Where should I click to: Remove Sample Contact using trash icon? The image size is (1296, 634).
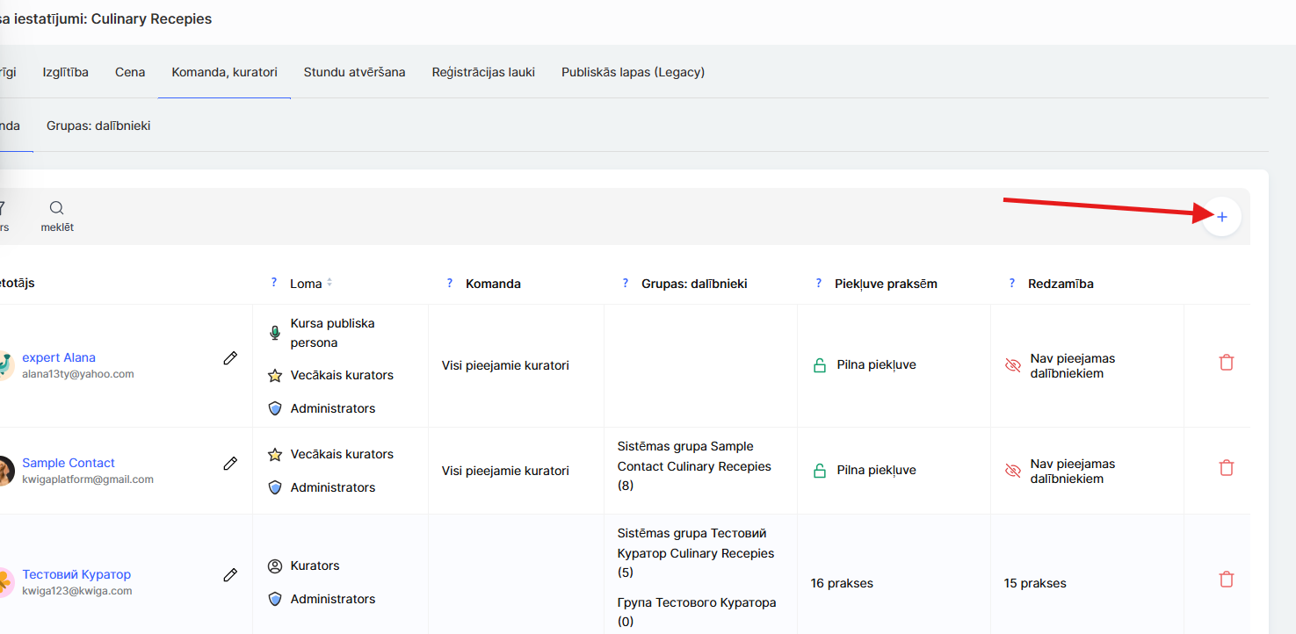click(x=1227, y=467)
